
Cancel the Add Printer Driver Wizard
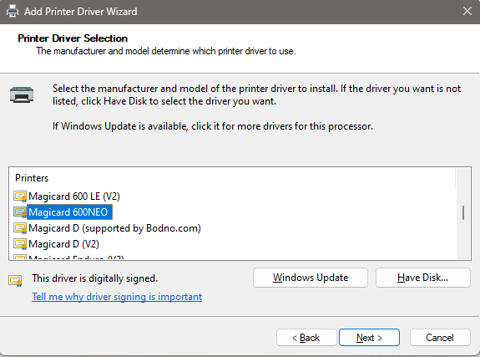coord(440,338)
